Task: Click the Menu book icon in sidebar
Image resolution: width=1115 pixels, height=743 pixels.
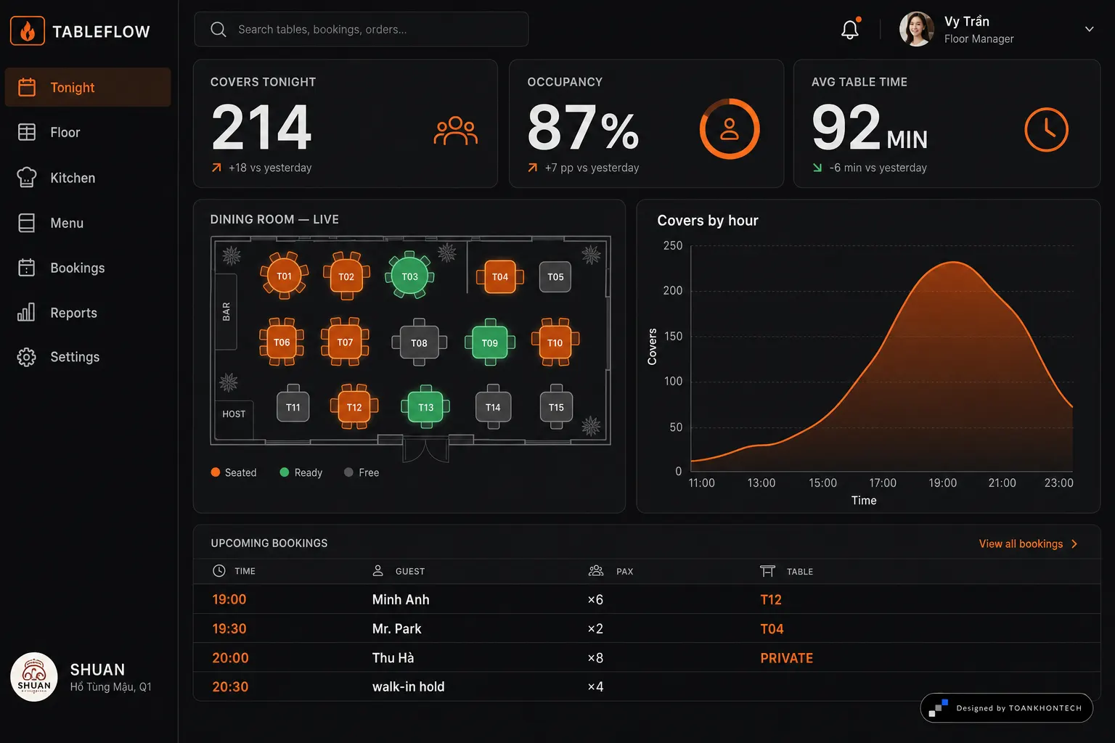Action: click(27, 223)
